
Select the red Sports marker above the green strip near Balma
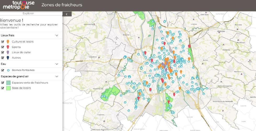(x=189, y=46)
